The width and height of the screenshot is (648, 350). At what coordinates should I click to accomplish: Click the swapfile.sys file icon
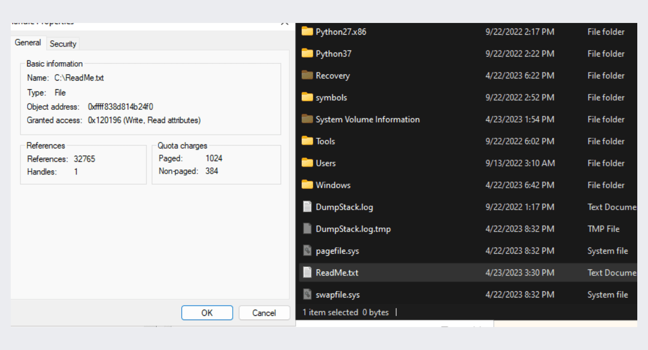pyautogui.click(x=307, y=294)
